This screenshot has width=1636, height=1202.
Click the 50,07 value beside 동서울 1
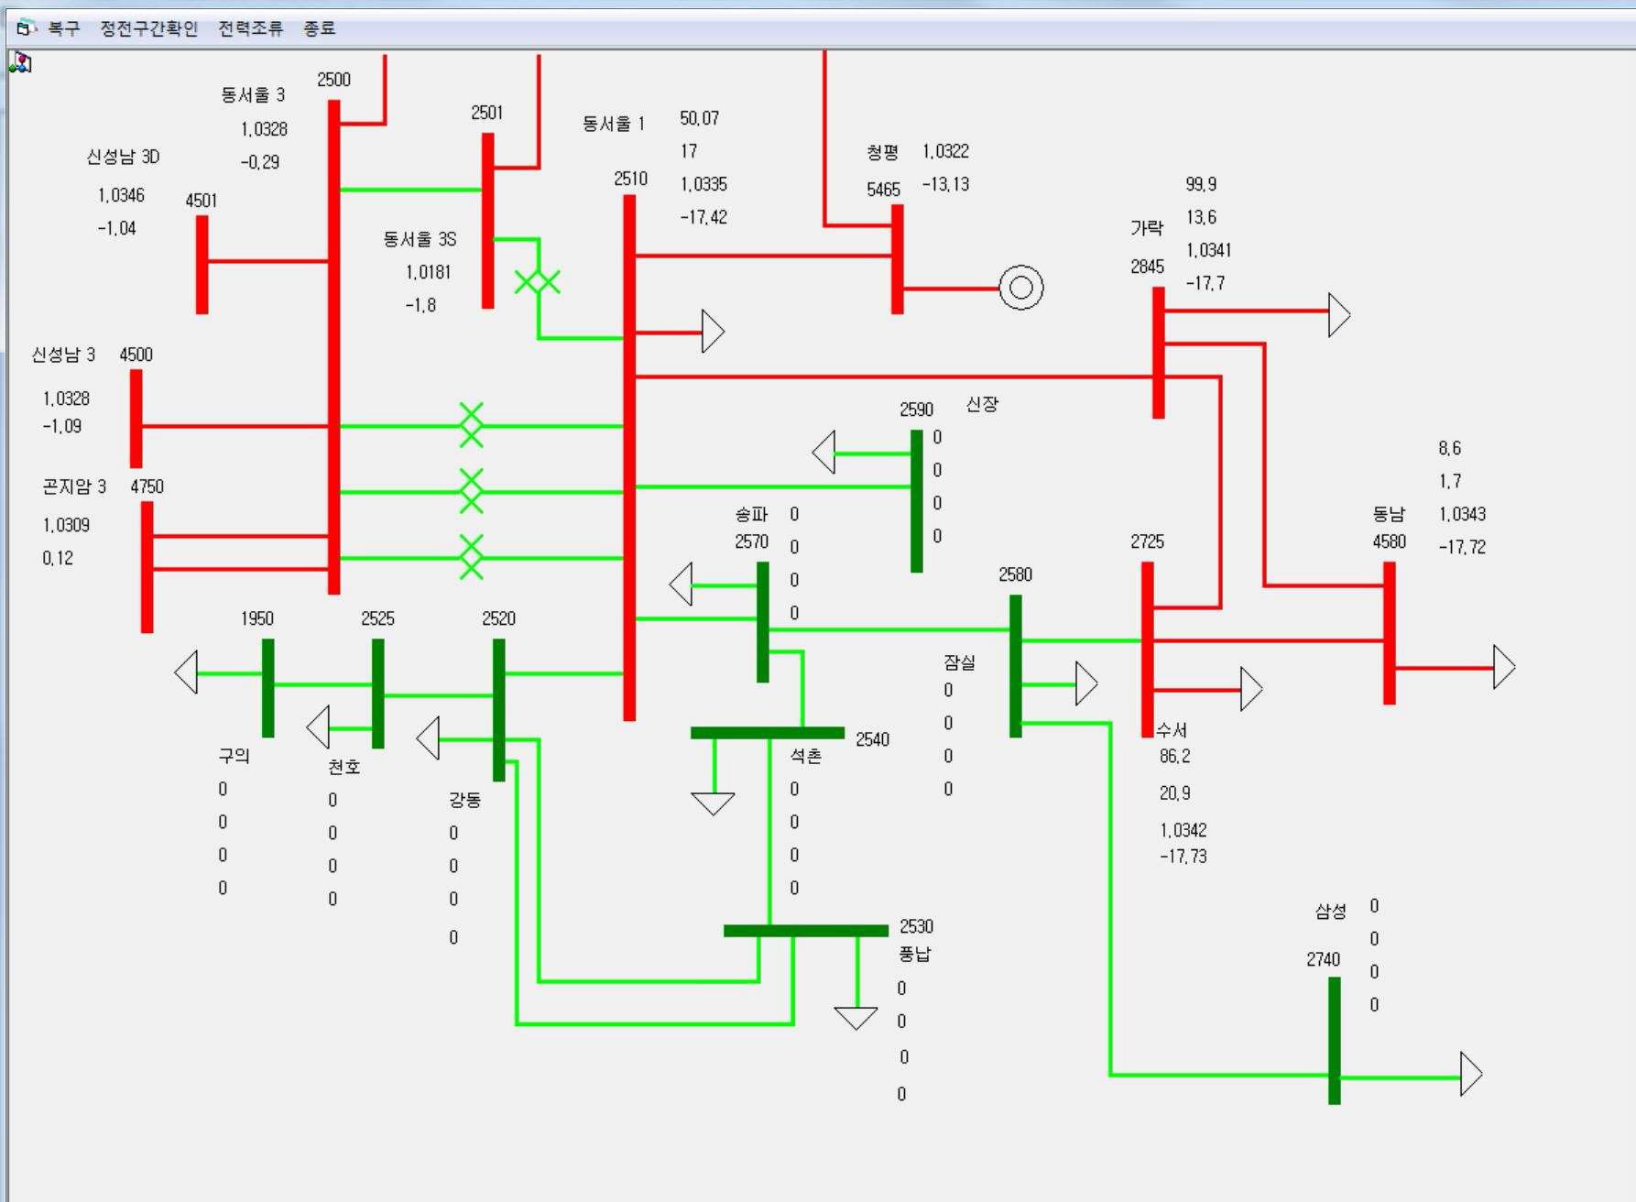point(700,118)
